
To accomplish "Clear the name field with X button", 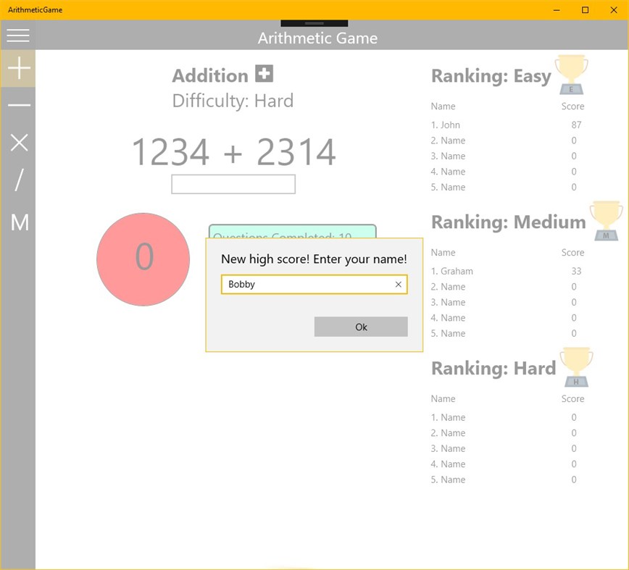I will (x=398, y=284).
